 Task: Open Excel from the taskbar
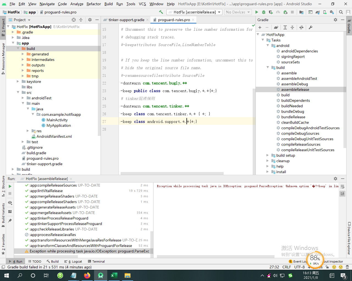tap(114, 276)
